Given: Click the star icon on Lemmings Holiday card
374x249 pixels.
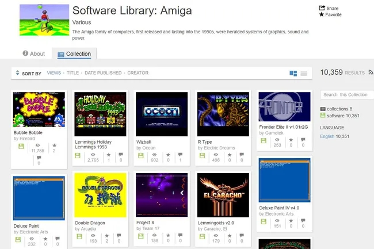Looking at the screenshot, I should (x=109, y=155).
